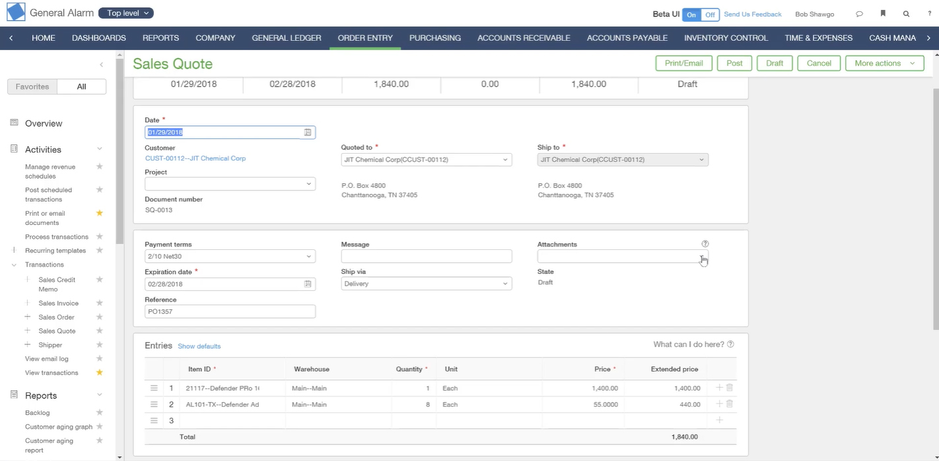Screen dimensions: 939x461
Task: Open the Expiration date calendar icon
Action: pyautogui.click(x=308, y=284)
